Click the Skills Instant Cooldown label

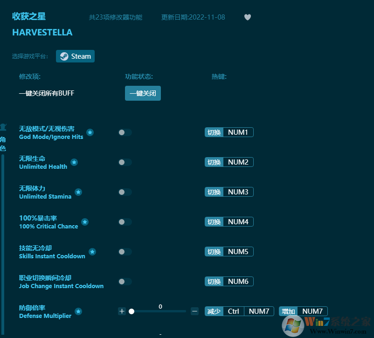(x=52, y=256)
